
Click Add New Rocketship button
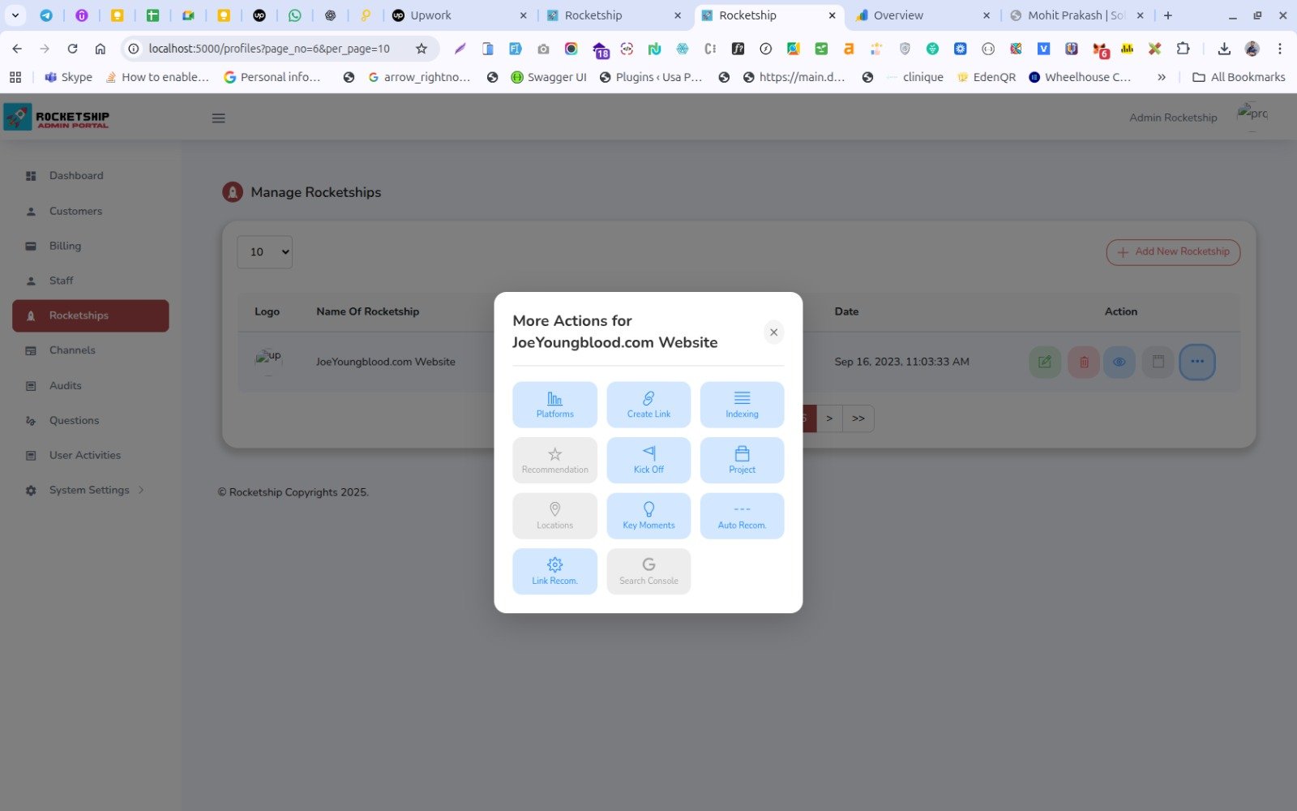point(1172,252)
